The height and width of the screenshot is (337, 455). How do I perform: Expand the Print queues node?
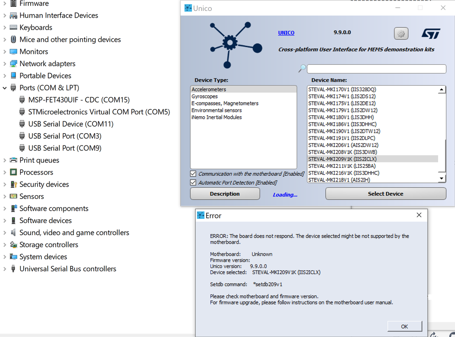coord(5,160)
